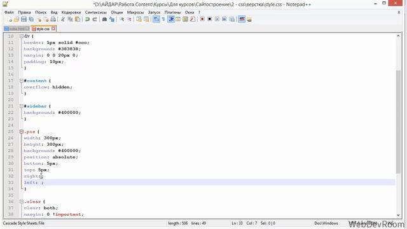Click the Close document toolbar icon
This screenshot has width=407, height=229.
[39, 19]
